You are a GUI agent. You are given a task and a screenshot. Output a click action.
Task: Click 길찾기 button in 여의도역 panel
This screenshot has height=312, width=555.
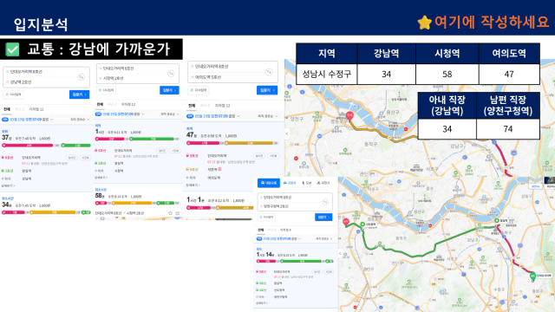pyautogui.click(x=267, y=90)
